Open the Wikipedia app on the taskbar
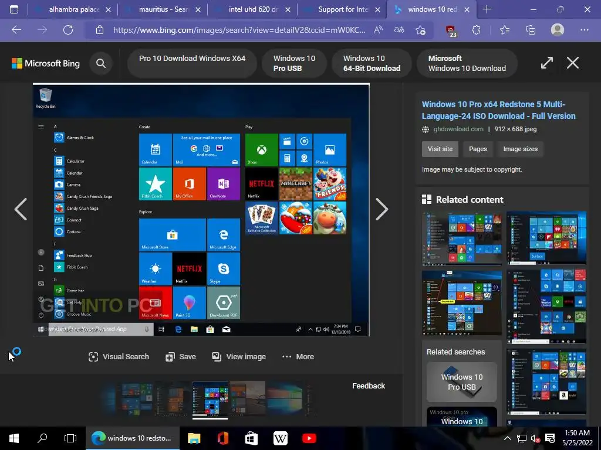The height and width of the screenshot is (450, 601). (280, 438)
